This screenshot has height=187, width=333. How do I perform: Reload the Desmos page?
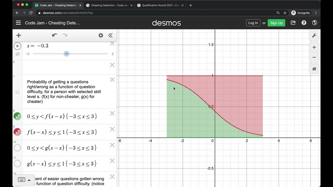[x=31, y=13]
